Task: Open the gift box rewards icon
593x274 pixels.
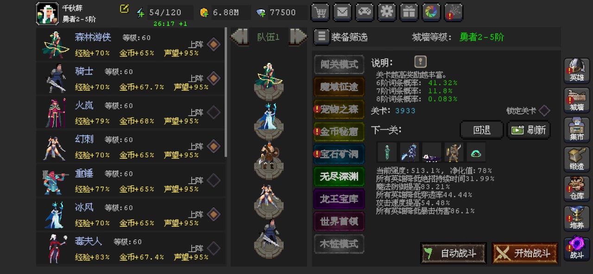Action: click(x=409, y=12)
